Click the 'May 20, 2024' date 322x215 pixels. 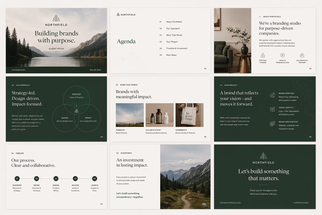[96, 70]
